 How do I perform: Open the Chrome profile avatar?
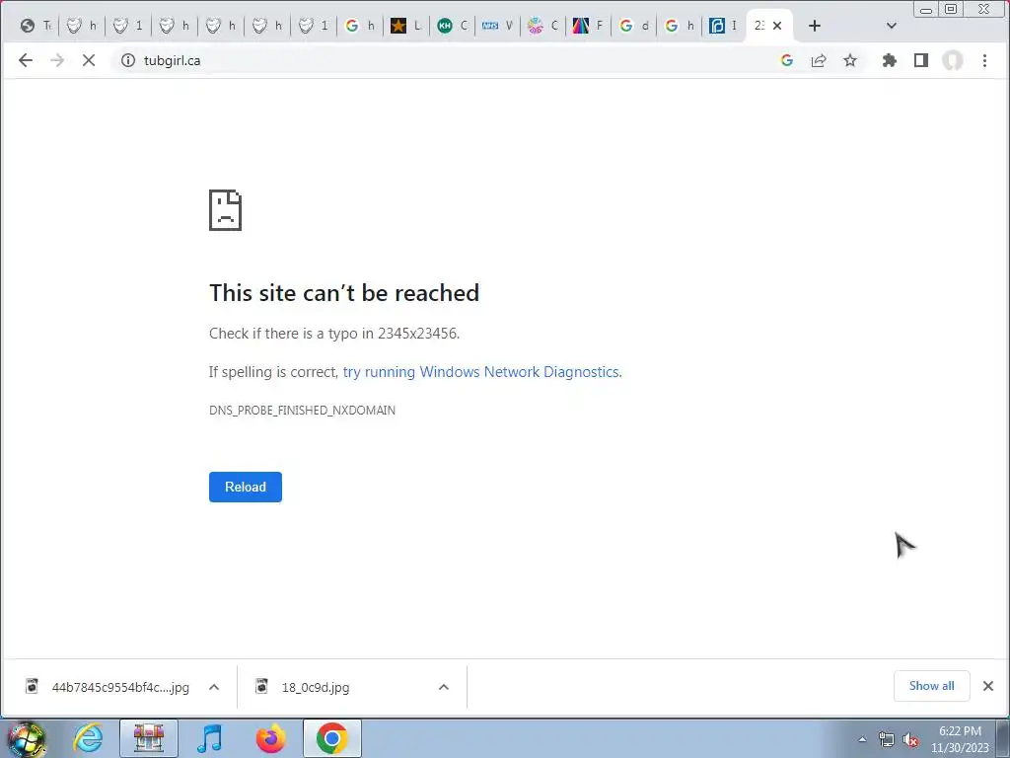pos(953,60)
